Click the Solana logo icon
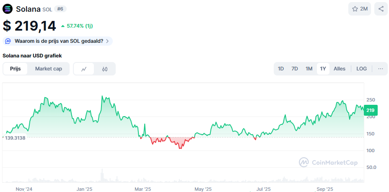This screenshot has width=389, height=192. point(8,9)
